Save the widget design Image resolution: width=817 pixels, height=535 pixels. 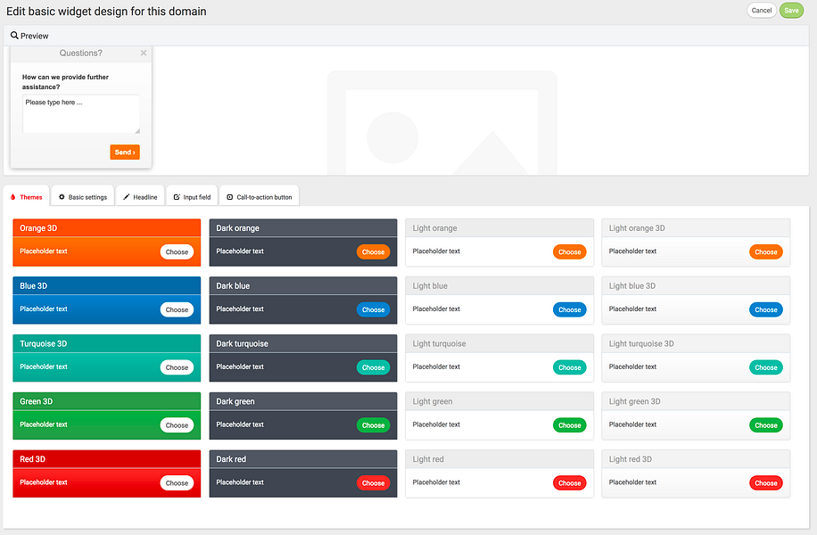(791, 11)
